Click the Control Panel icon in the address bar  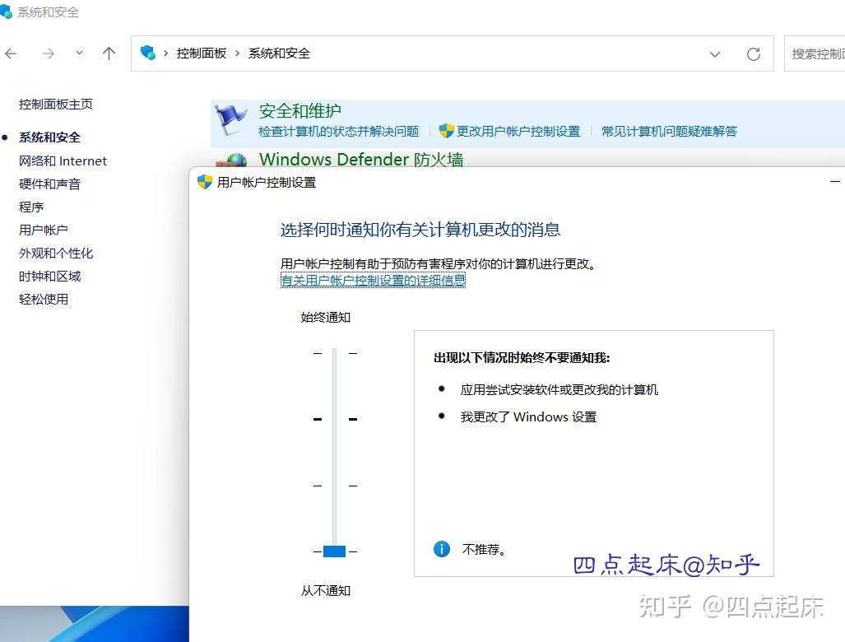point(149,53)
